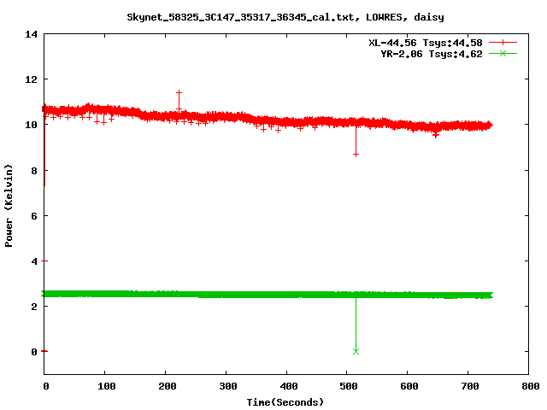Click y-axis tick label 6
Viewport: 547px width, 410px height.
tap(34, 216)
